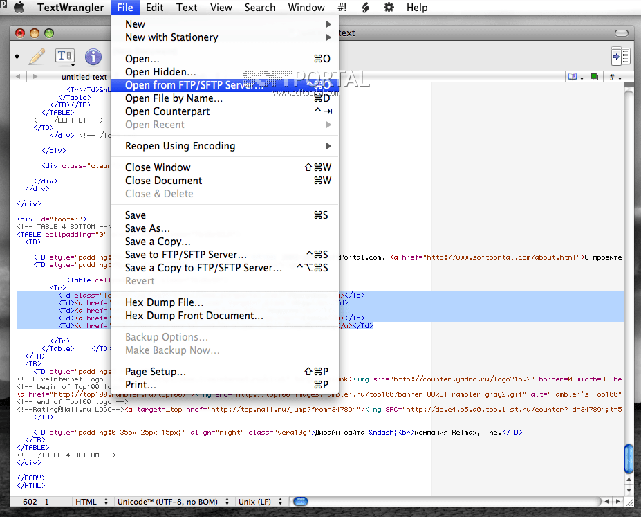
Task: Choose Page Setup... menu item
Action: [225, 372]
